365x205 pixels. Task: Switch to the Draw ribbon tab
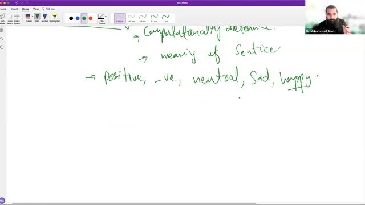(x=25, y=9)
